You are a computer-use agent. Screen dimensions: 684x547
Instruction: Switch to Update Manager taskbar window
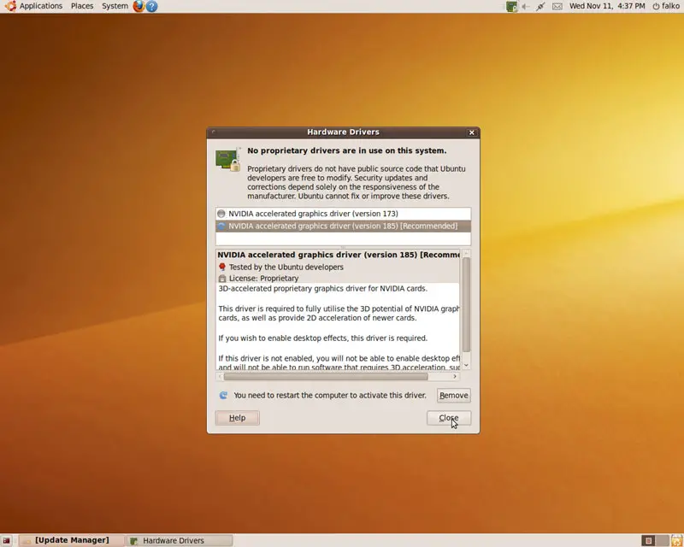(x=72, y=540)
